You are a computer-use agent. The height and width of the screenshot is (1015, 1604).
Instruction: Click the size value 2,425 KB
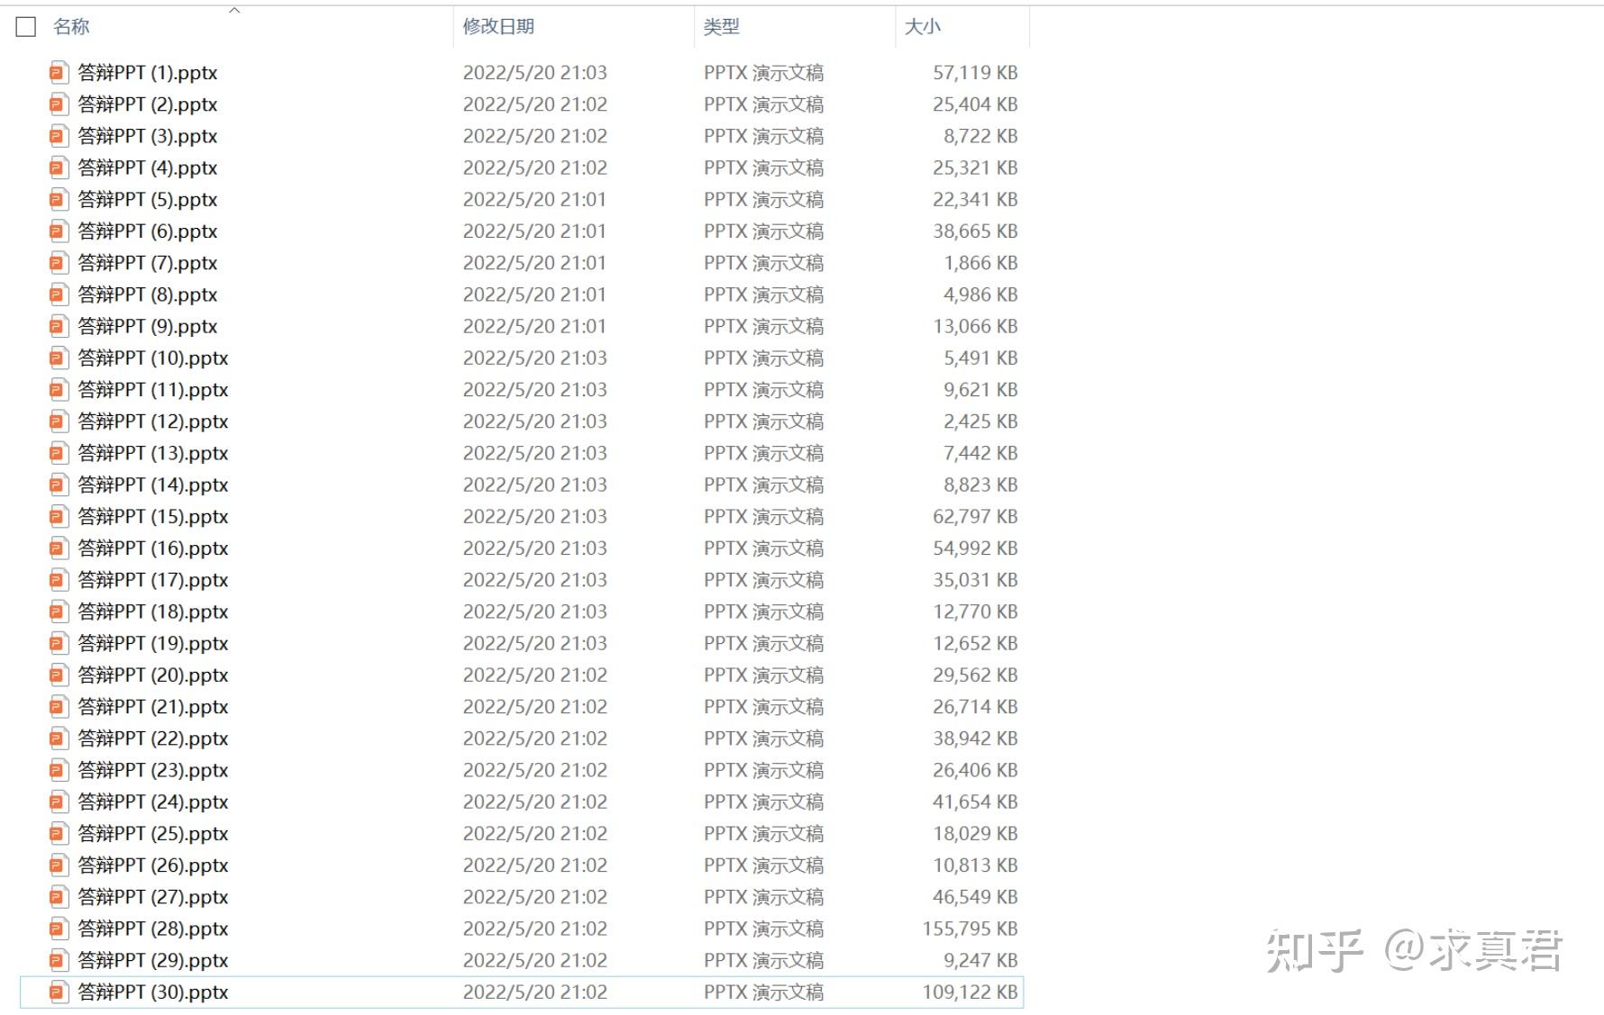pyautogui.click(x=980, y=421)
